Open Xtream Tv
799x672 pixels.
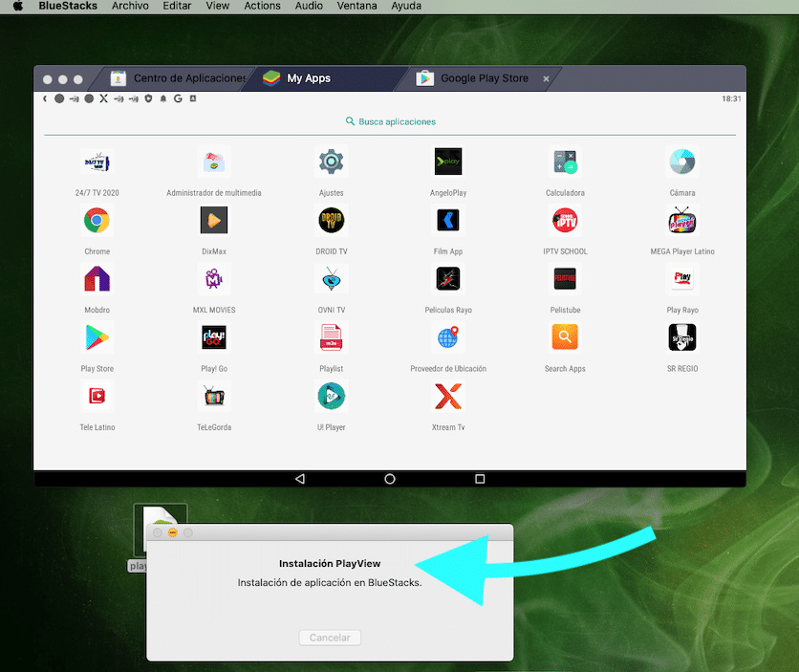tap(447, 396)
